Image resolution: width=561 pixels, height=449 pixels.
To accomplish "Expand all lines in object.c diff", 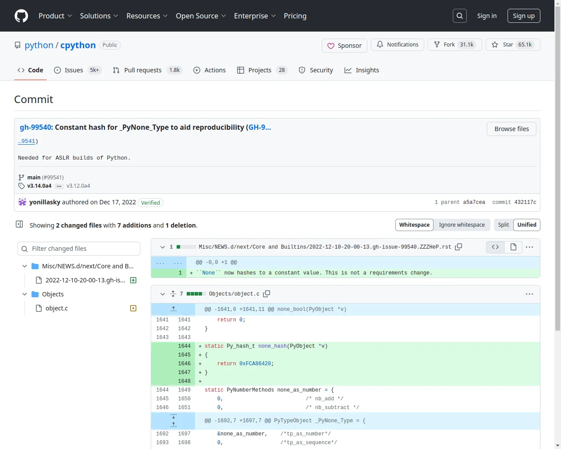I will click(x=173, y=294).
